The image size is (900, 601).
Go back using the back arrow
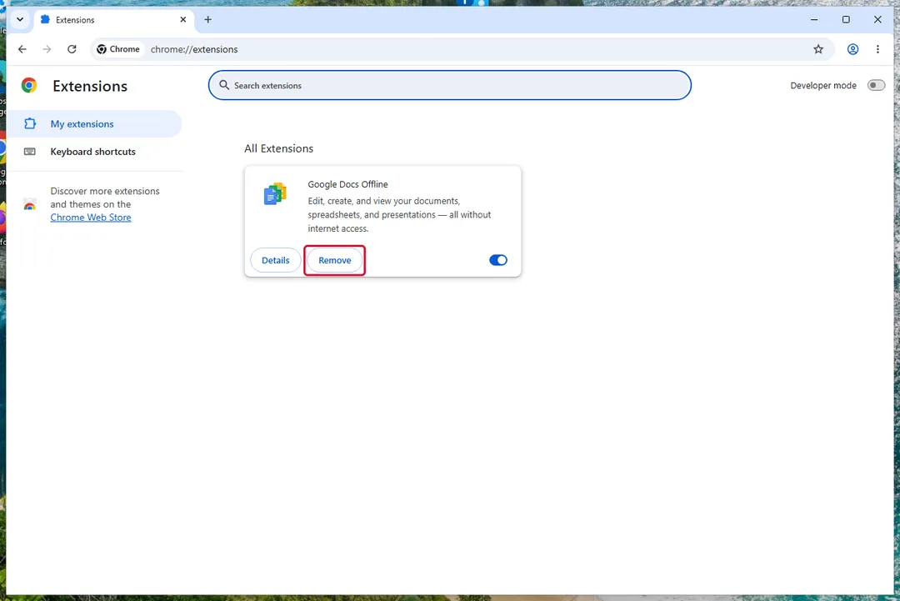coord(22,49)
